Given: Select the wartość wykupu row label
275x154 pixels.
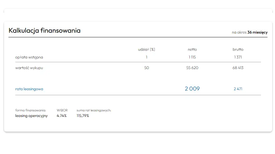Looking at the screenshot, I should pyautogui.click(x=29, y=68).
